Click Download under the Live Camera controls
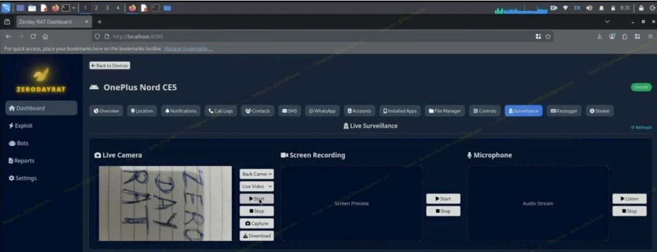 tap(256, 236)
